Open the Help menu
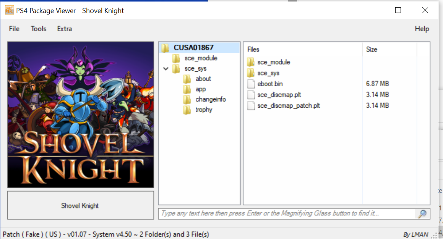This screenshot has width=443, height=239. pos(422,29)
